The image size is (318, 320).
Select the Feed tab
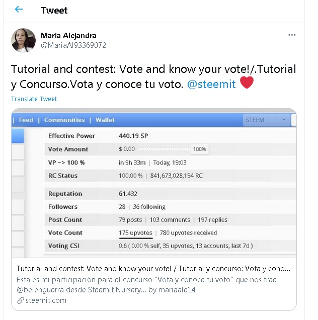26,120
